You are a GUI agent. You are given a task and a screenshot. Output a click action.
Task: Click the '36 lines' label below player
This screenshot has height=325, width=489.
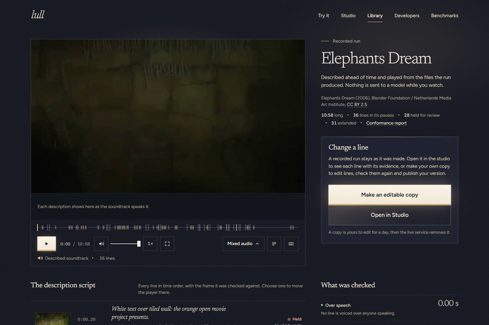(x=107, y=258)
